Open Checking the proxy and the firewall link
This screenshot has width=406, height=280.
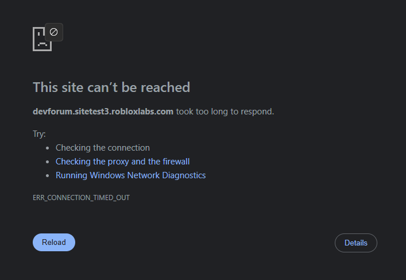(x=123, y=162)
